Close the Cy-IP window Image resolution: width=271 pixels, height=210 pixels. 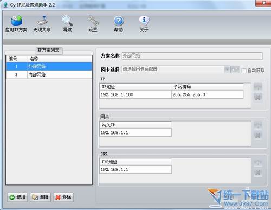(263, 3)
